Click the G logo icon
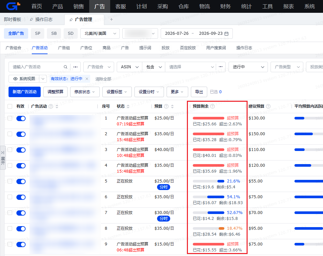This screenshot has height=256, width=323. pyautogui.click(x=13, y=6)
